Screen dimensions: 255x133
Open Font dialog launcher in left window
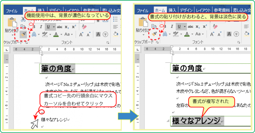point(108,43)
